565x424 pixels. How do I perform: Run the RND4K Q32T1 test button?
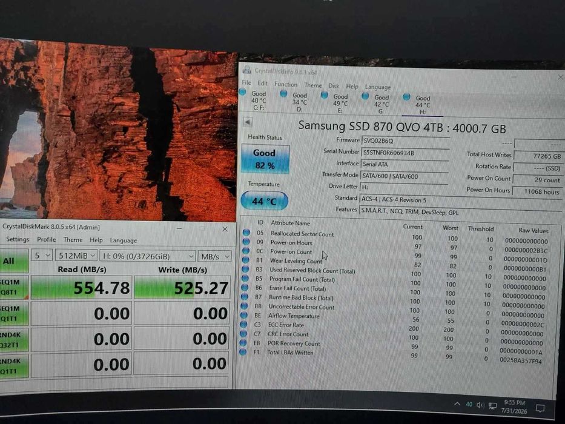click(x=14, y=340)
